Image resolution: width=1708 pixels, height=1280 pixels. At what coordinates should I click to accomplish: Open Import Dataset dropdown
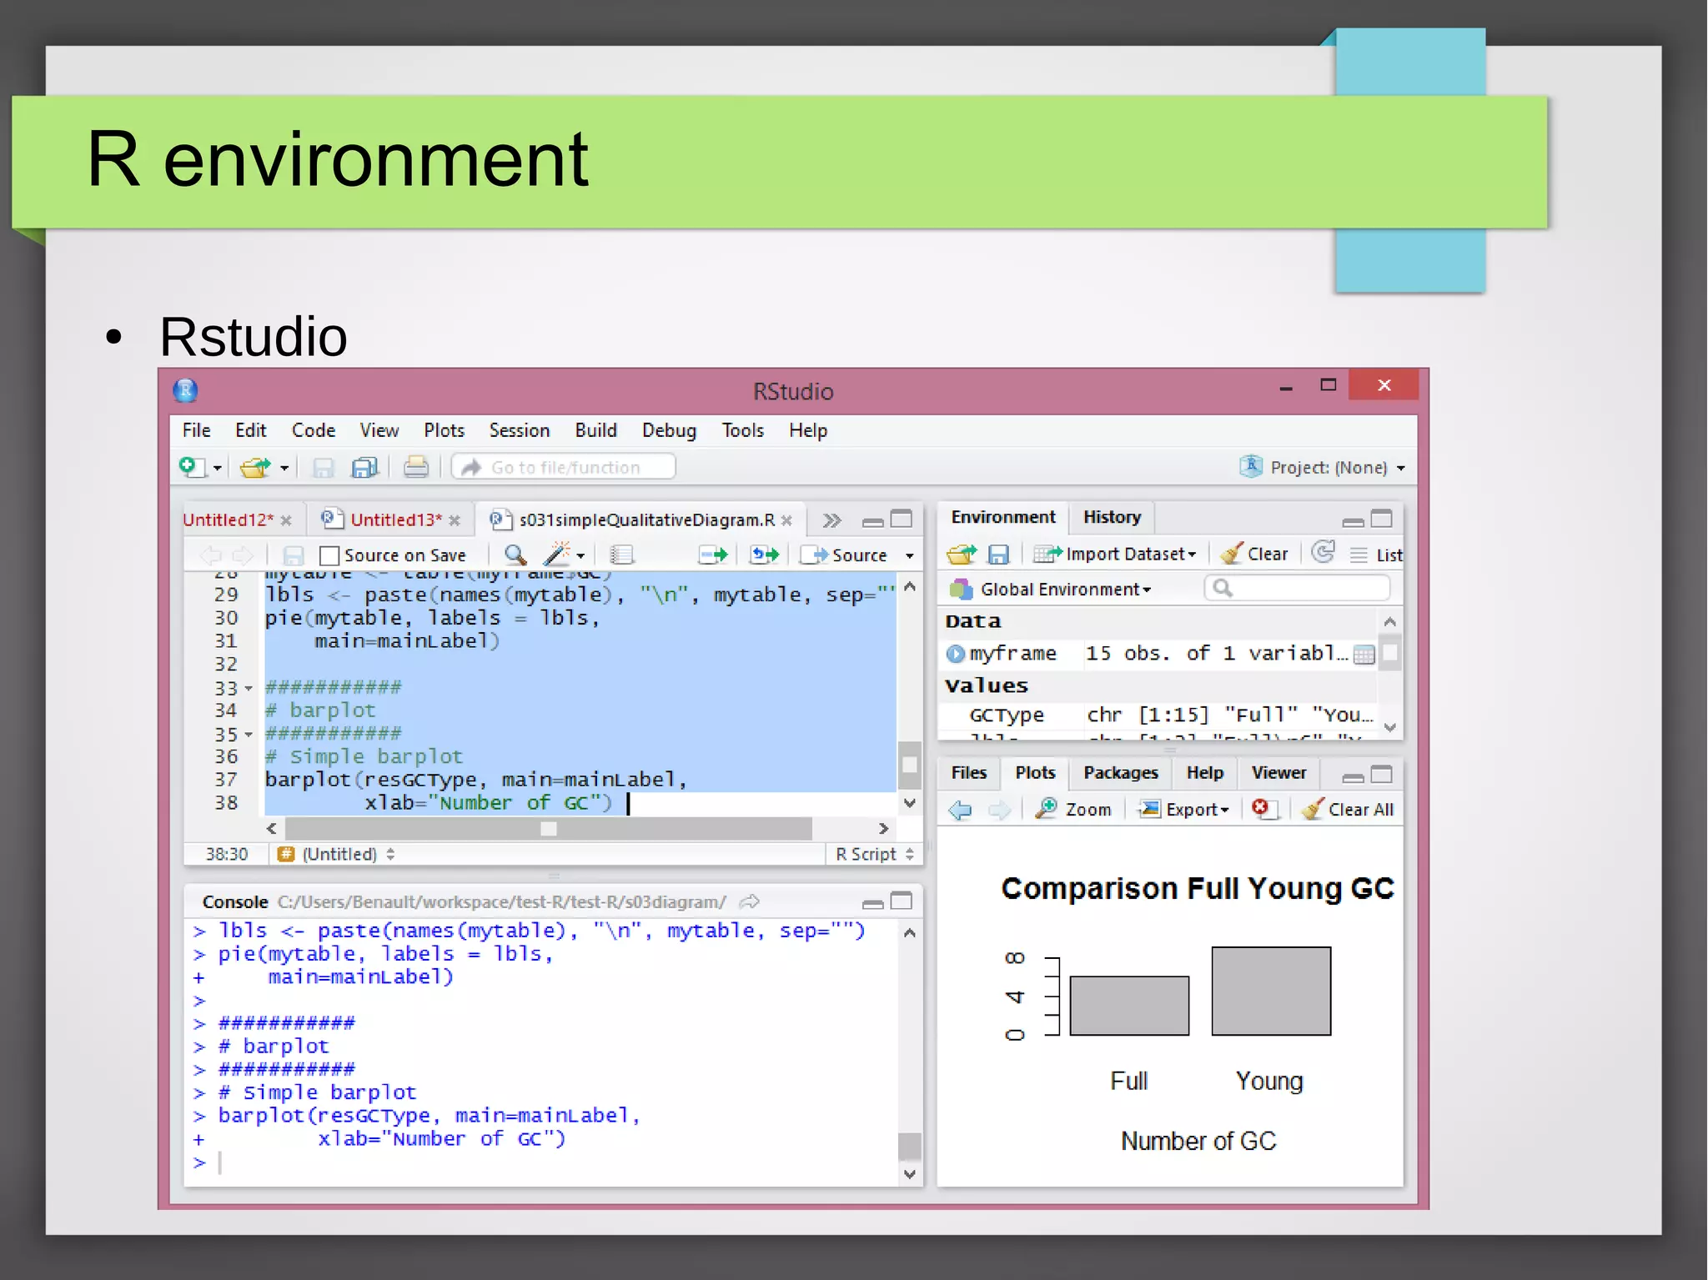[1115, 554]
